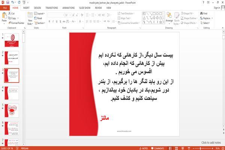The image size is (225, 150).
Task: Click Find in the Editing group
Action: tap(204, 14)
